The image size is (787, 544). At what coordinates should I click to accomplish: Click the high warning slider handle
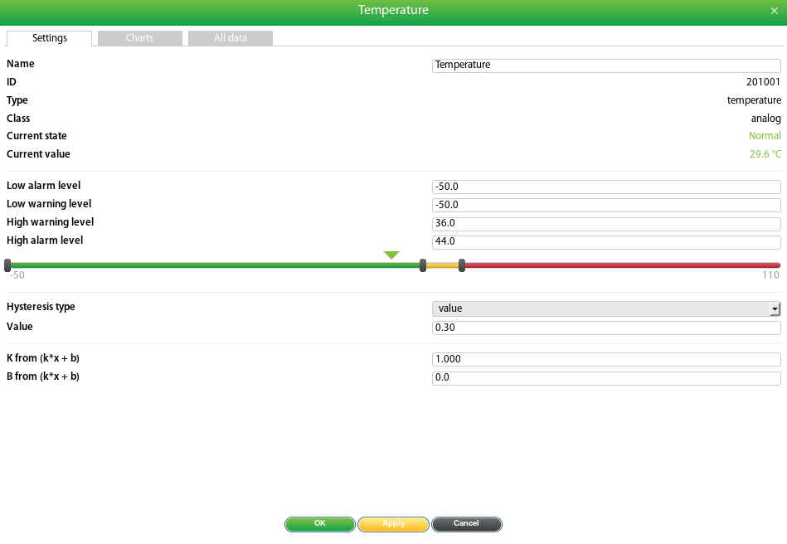point(423,265)
